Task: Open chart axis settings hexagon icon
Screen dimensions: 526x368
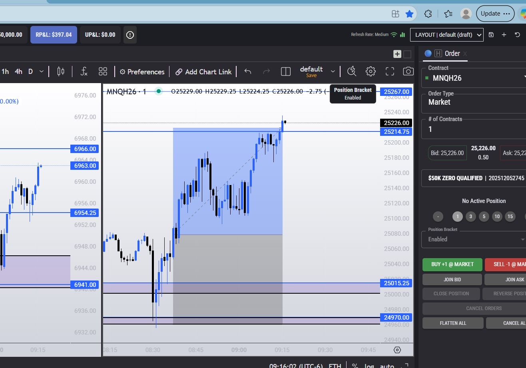Action: click(397, 350)
